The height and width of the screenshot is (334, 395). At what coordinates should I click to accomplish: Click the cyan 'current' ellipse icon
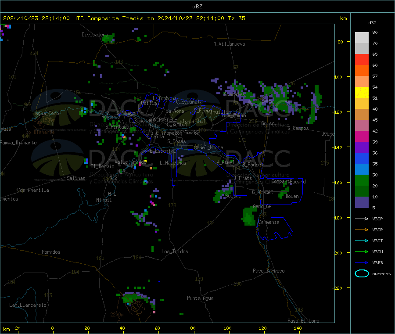(x=362, y=273)
